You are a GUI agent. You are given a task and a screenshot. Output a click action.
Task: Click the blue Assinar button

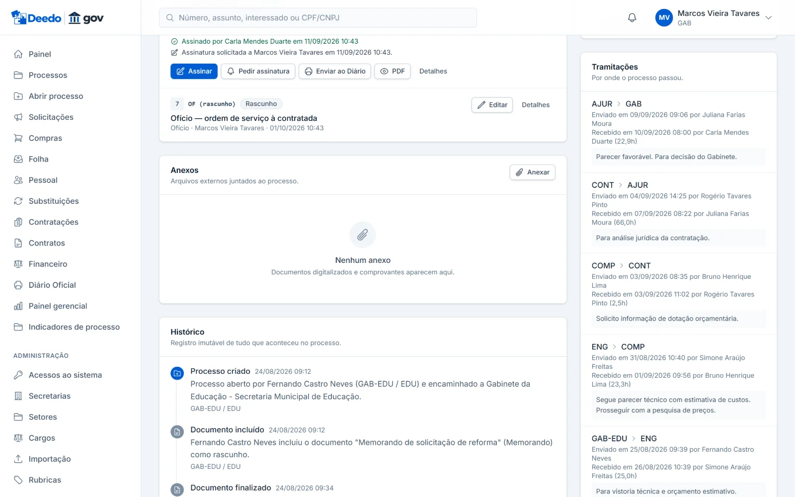(194, 71)
